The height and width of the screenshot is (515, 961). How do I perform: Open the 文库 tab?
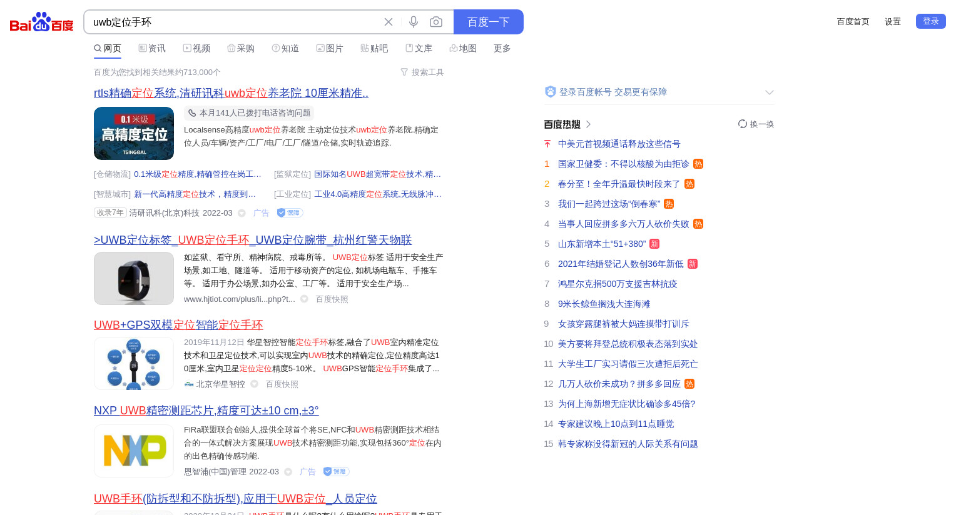coord(419,48)
